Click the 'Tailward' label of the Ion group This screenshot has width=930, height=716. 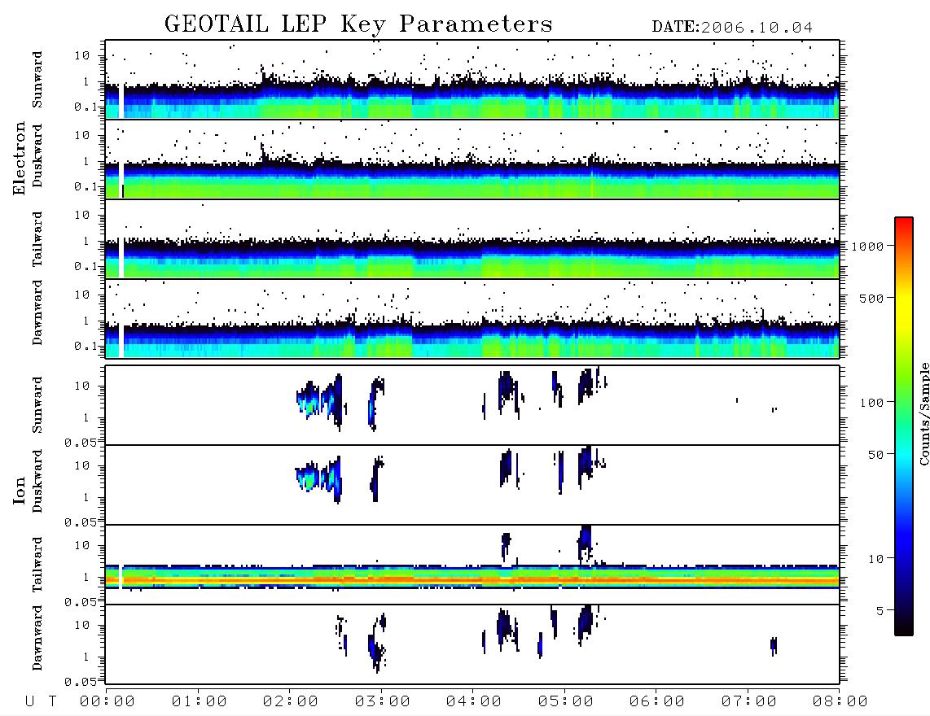37,565
